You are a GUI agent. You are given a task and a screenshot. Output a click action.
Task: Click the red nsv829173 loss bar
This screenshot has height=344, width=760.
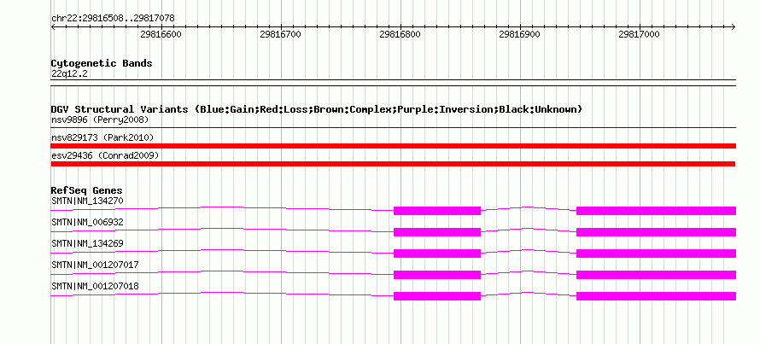[394, 146]
